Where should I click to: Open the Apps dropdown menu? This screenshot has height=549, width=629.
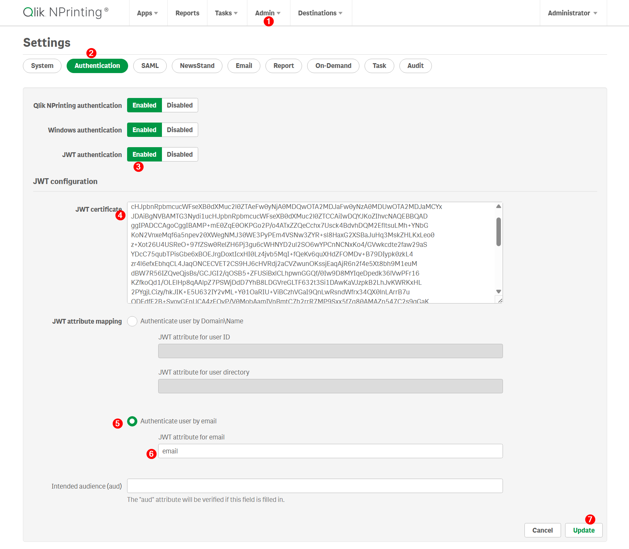(147, 13)
